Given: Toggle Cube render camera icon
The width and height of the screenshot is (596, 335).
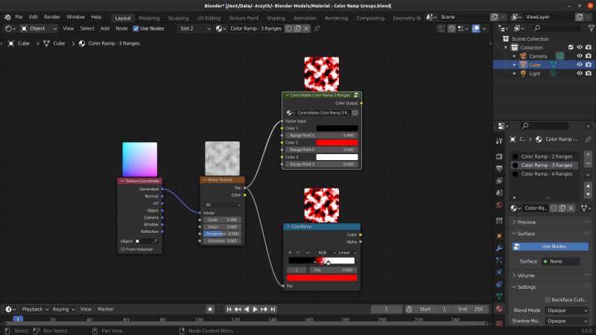Looking at the screenshot, I should (589, 65).
